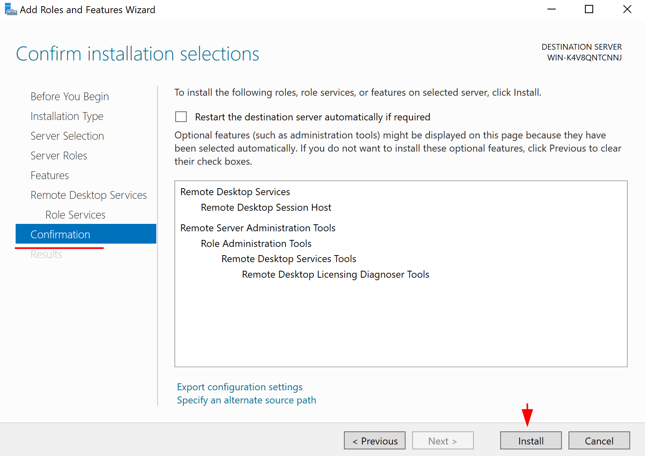The height and width of the screenshot is (456, 645).
Task: Click Export configuration settings link
Action: 239,387
